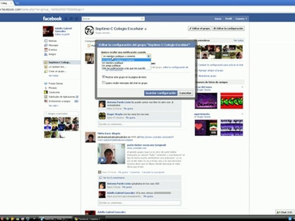Open friend requests icon in header
Viewport: 295px width, 221px height.
click(66, 19)
